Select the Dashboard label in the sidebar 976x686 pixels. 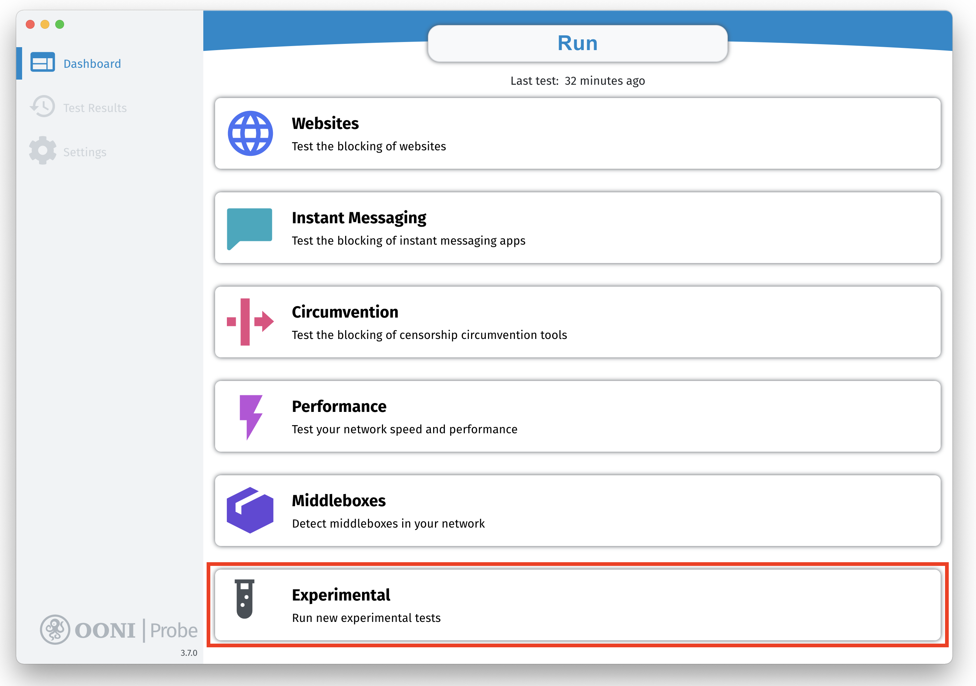[x=92, y=64]
